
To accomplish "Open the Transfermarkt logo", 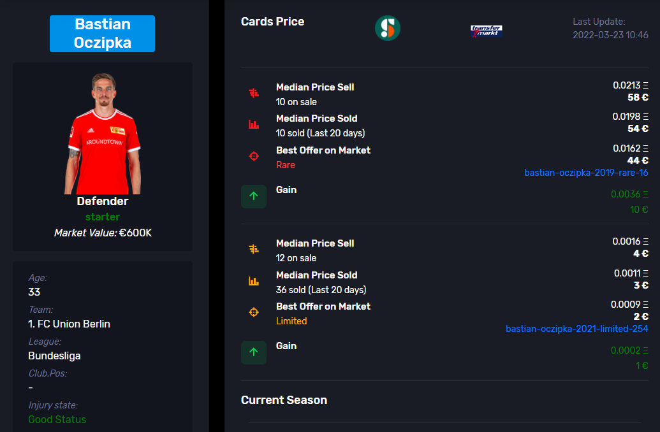I will coord(486,31).
